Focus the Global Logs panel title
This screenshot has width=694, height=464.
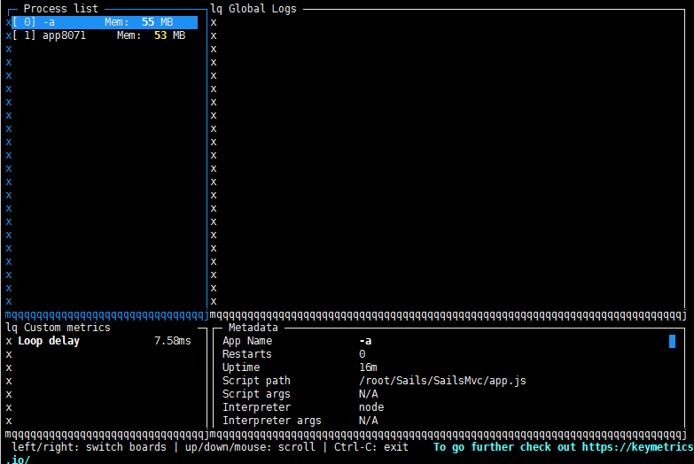click(262, 9)
